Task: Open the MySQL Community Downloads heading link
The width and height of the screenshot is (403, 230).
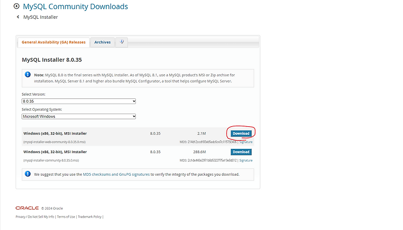Action: (75, 6)
